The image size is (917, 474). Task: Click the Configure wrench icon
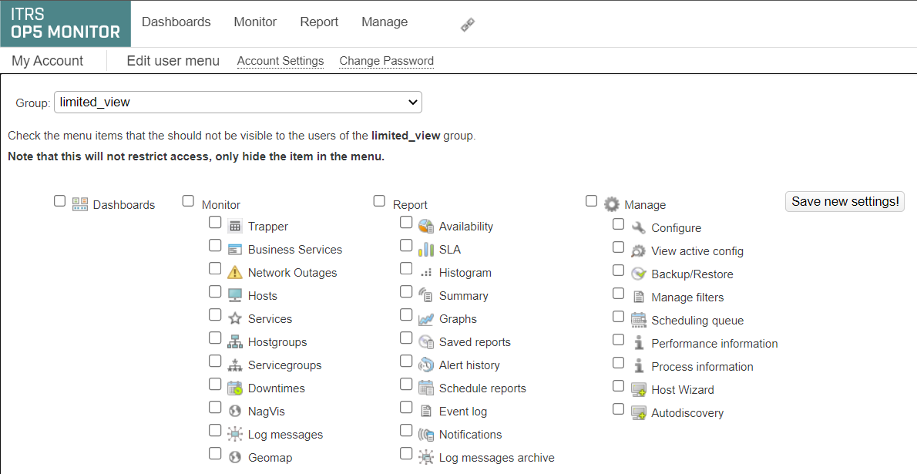(638, 227)
